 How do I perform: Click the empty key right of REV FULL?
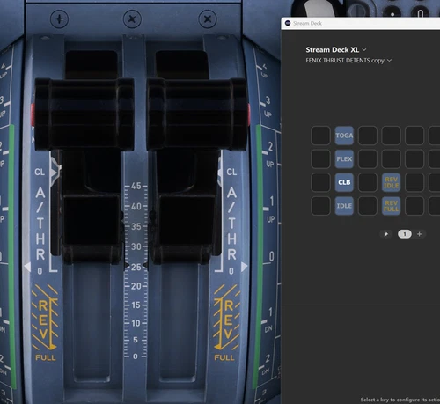tap(414, 206)
